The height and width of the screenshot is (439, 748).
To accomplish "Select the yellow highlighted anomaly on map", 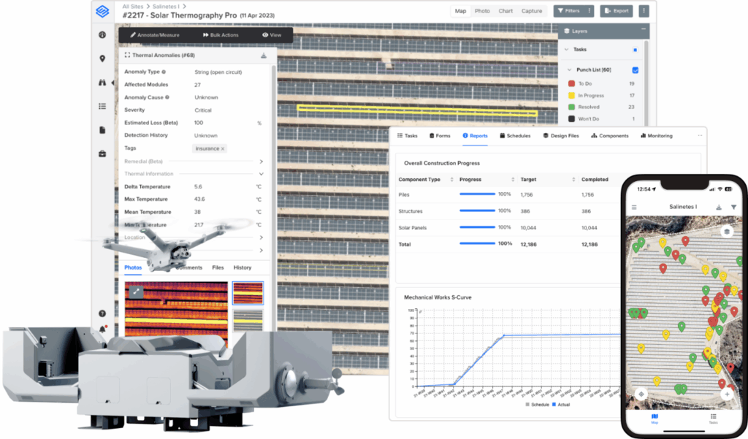I will (x=417, y=110).
